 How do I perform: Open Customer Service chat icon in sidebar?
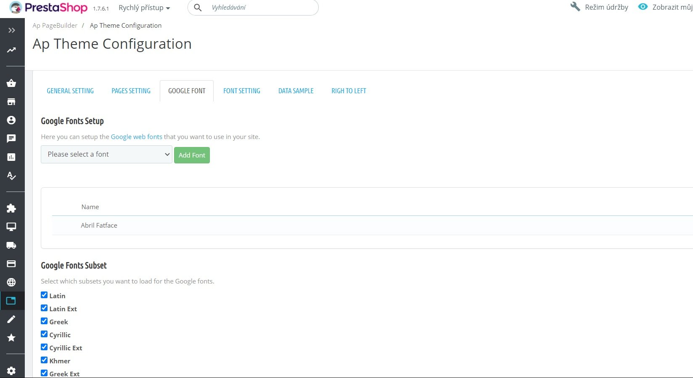pos(11,139)
